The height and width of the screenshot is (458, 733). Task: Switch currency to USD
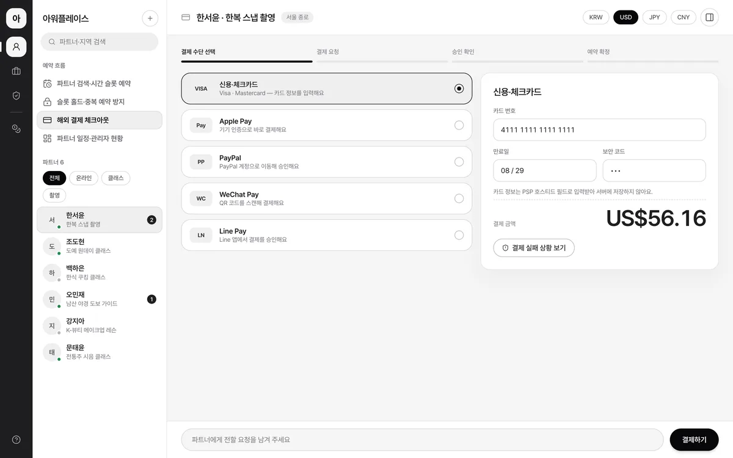tap(625, 17)
